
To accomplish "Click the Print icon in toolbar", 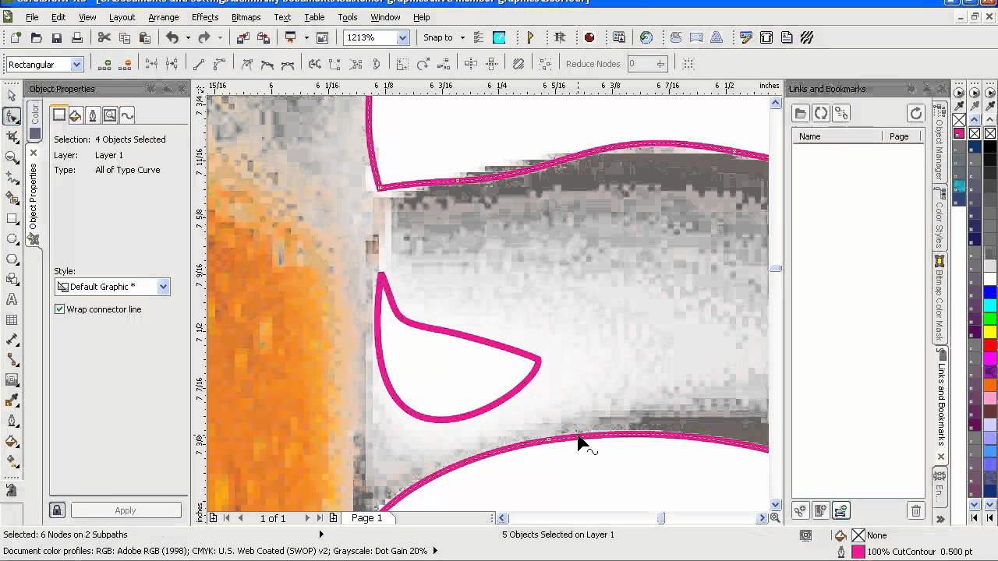I will point(76,37).
